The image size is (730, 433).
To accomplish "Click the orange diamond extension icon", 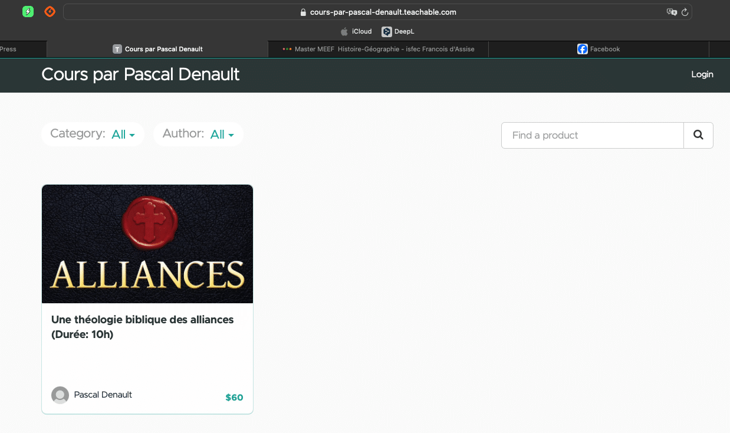I will [50, 11].
